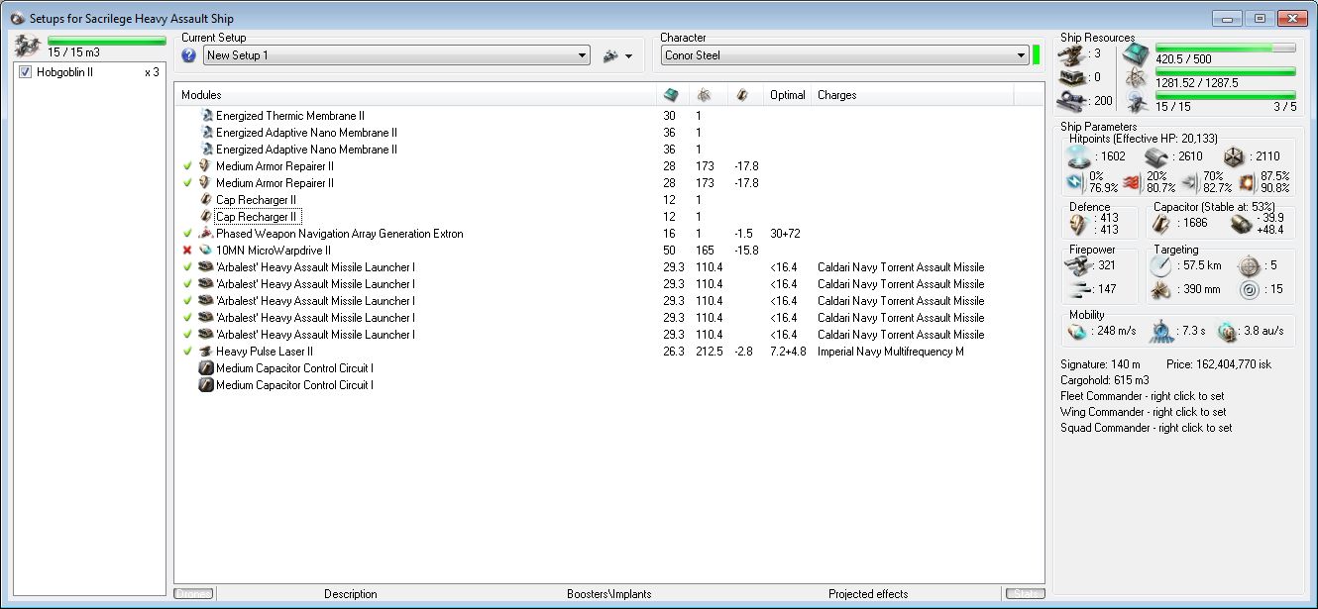The image size is (1318, 609).
Task: Switch to the Boosters\Implants tab
Action: (x=608, y=594)
